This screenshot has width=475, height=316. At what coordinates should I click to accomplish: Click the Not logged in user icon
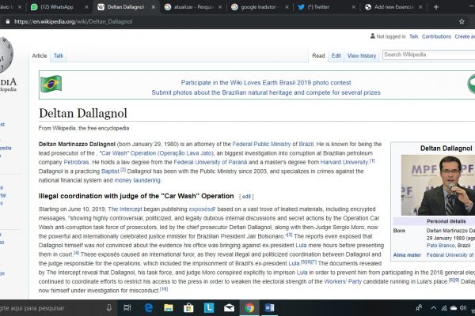tap(372, 36)
